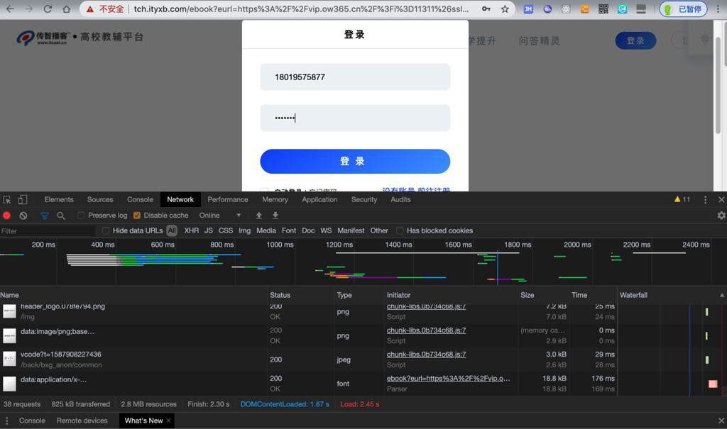The height and width of the screenshot is (429, 727).
Task: Select the All filter type
Action: (x=172, y=230)
